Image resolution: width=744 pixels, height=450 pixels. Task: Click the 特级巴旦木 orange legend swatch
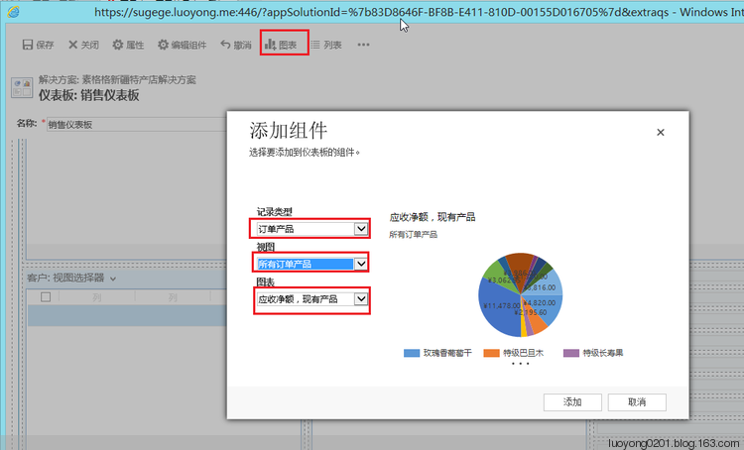click(491, 353)
